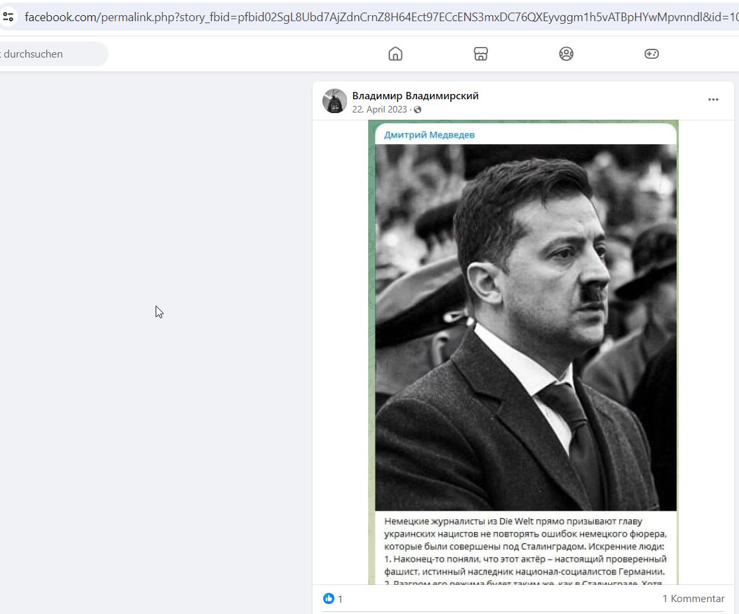The width and height of the screenshot is (739, 614).
Task: Click the blue like reaction icon
Action: point(328,599)
